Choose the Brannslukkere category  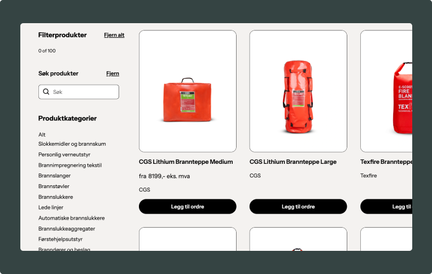point(56,197)
